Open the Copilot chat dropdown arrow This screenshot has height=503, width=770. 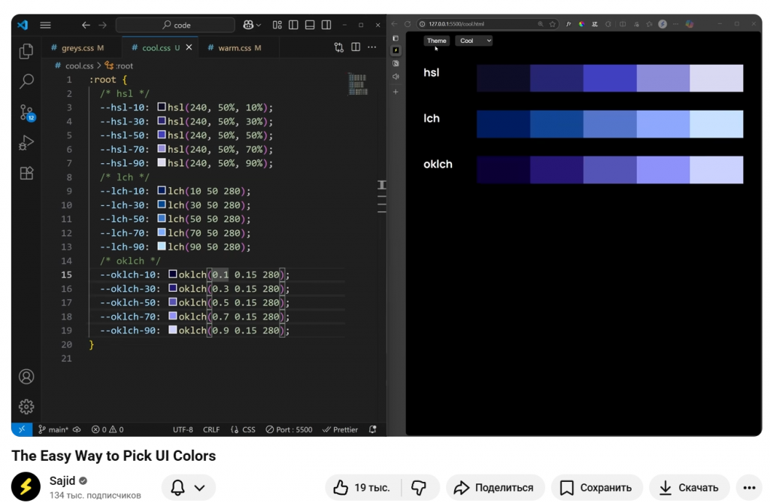click(x=259, y=25)
